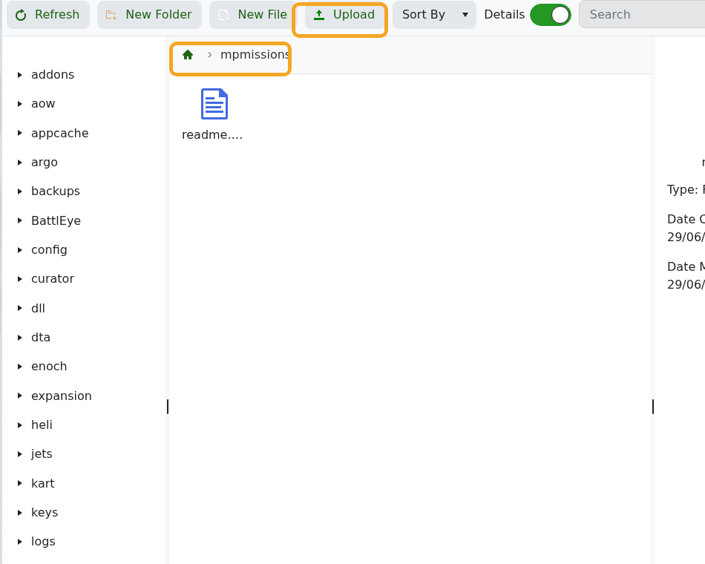
Task: Select logs folder in tree
Action: 43,542
